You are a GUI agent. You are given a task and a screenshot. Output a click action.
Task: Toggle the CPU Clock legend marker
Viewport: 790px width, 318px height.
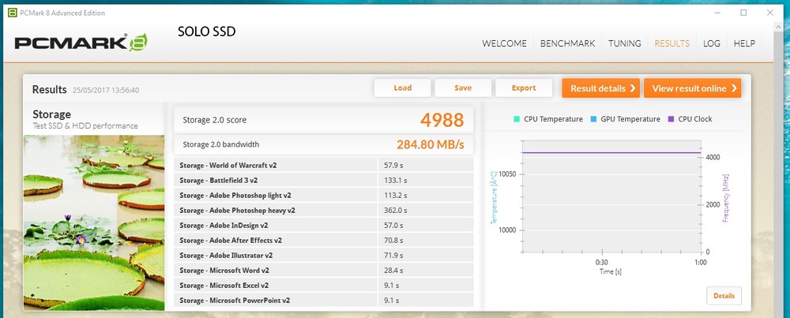click(671, 119)
